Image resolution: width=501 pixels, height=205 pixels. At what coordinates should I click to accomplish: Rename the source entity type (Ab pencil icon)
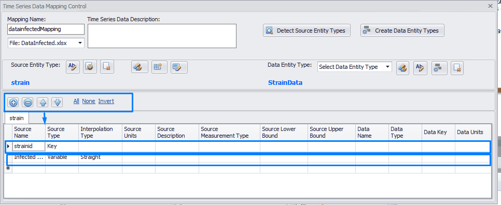[x=73, y=67]
